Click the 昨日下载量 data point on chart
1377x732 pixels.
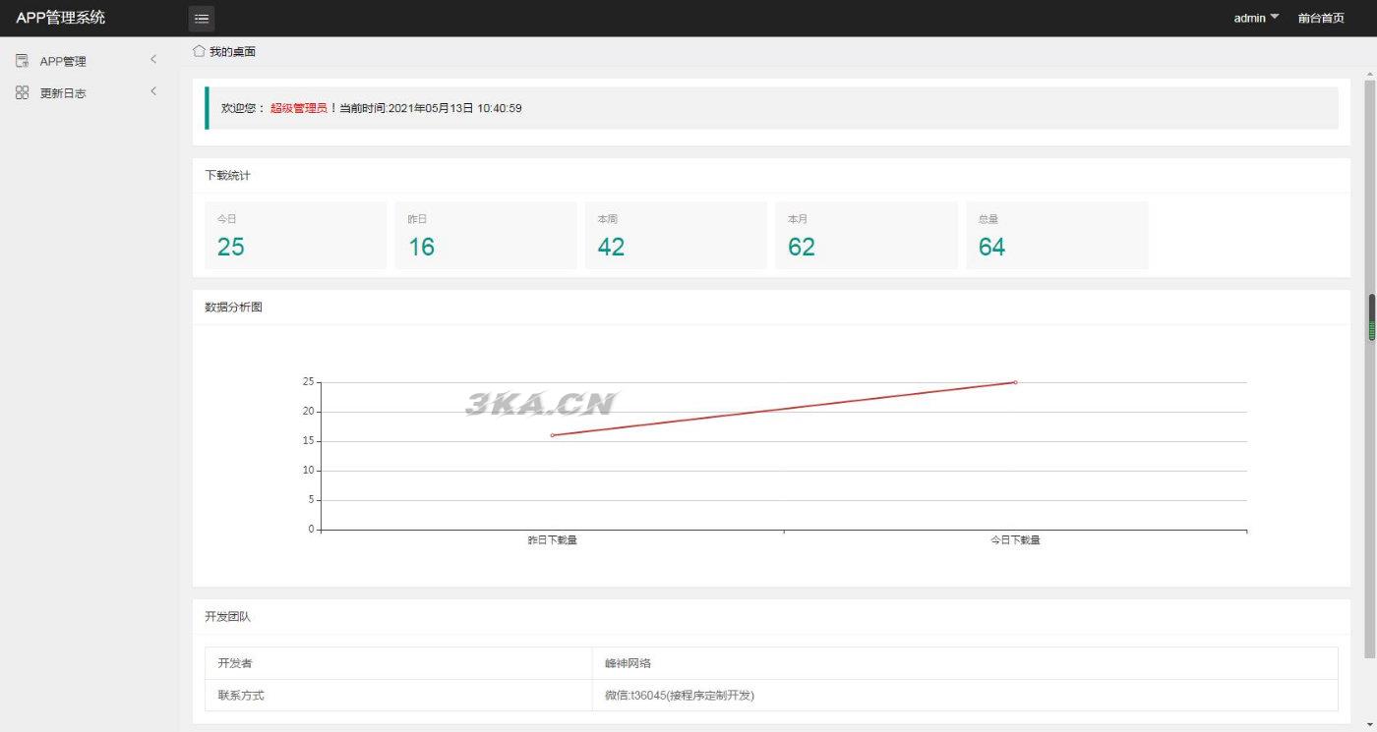[553, 435]
